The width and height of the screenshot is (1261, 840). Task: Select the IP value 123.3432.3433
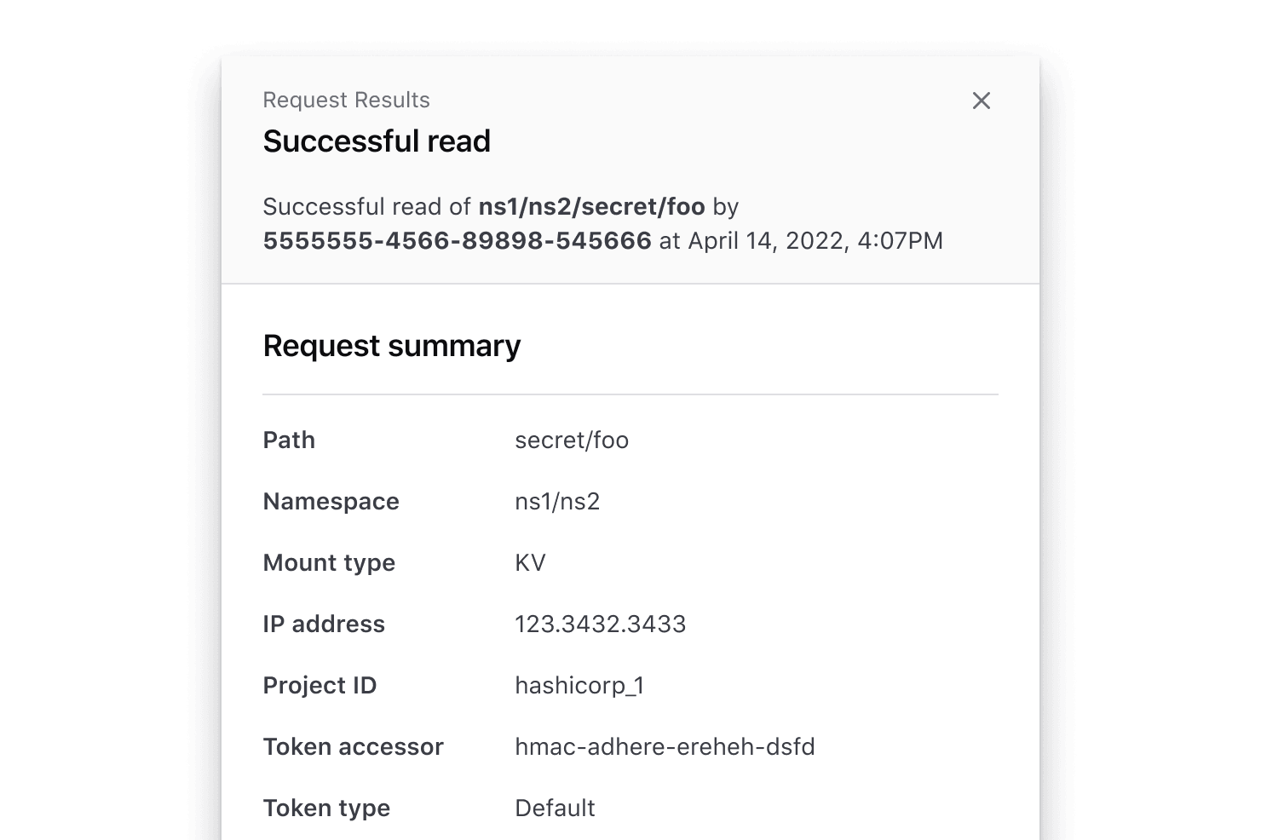click(600, 624)
